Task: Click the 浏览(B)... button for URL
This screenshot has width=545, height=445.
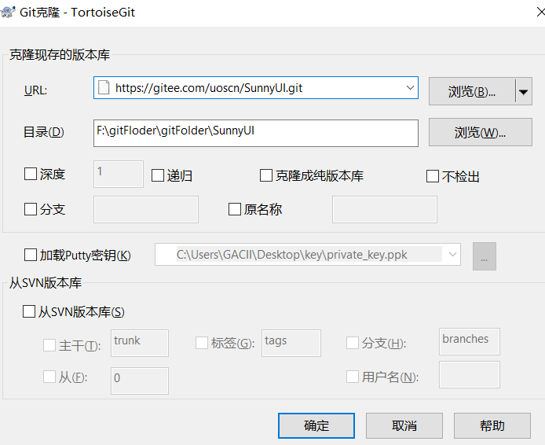Action: tap(472, 91)
